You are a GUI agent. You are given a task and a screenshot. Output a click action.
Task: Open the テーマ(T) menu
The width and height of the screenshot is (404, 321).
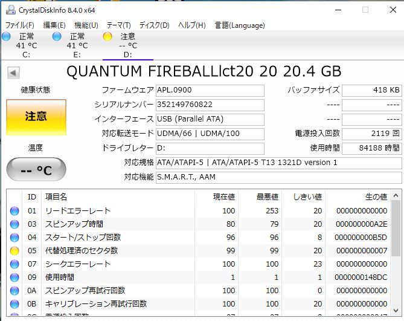pos(119,25)
